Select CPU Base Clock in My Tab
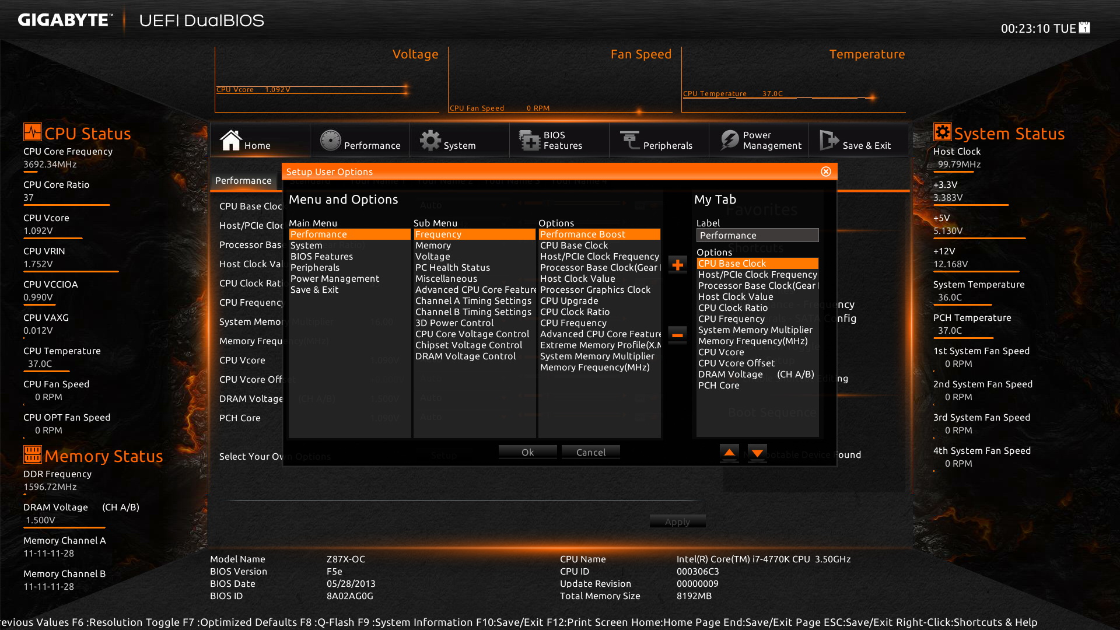The image size is (1120, 630). pyautogui.click(x=758, y=264)
